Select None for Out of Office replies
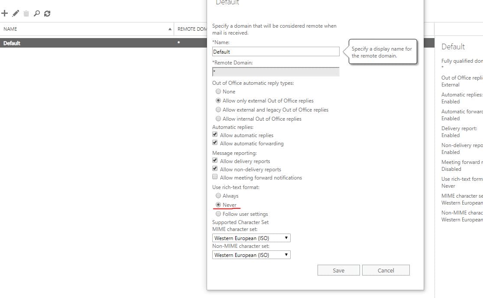This screenshot has width=483, height=298. (218, 91)
